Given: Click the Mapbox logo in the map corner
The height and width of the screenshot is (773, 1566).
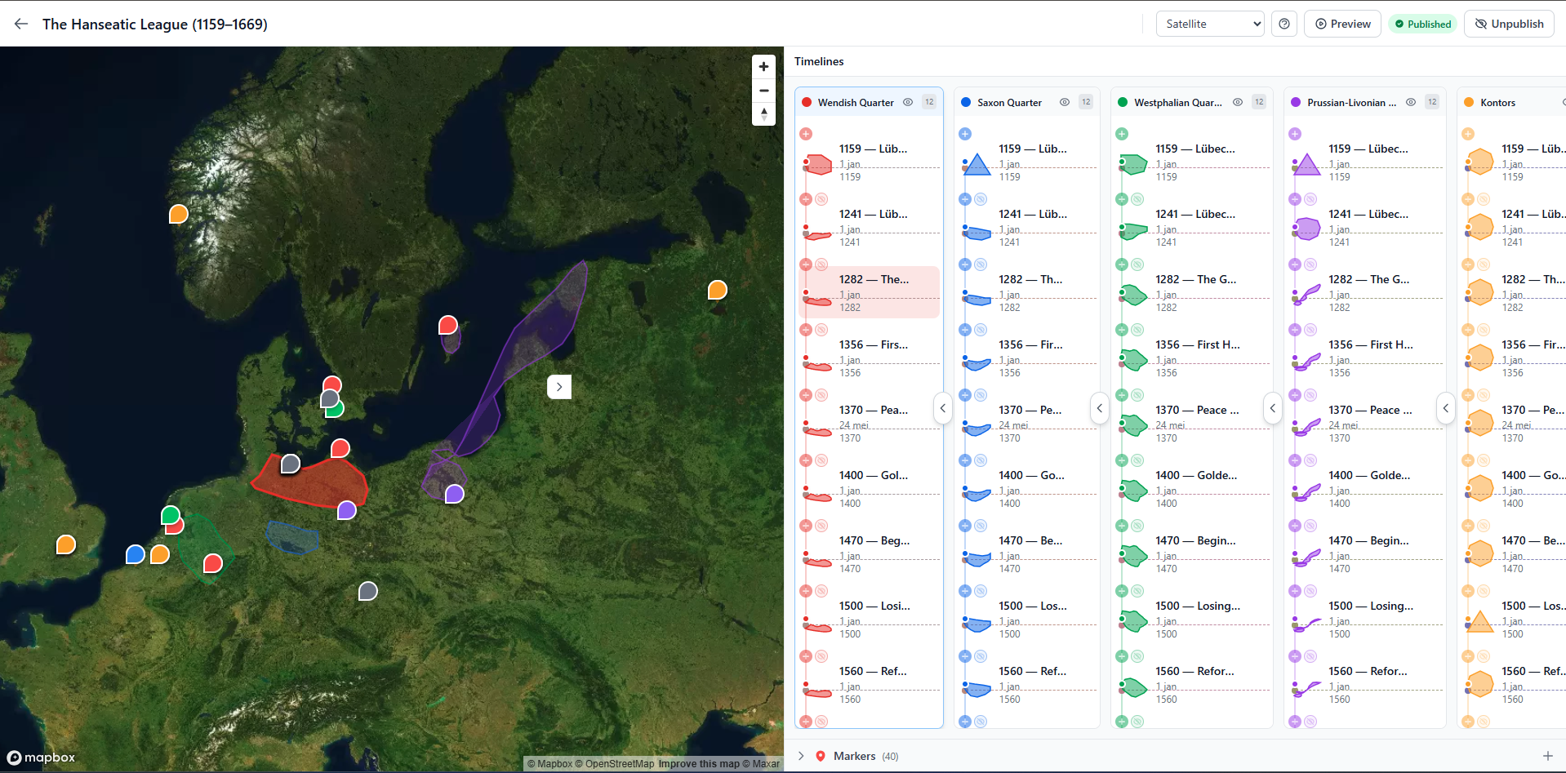Looking at the screenshot, I should pos(41,757).
